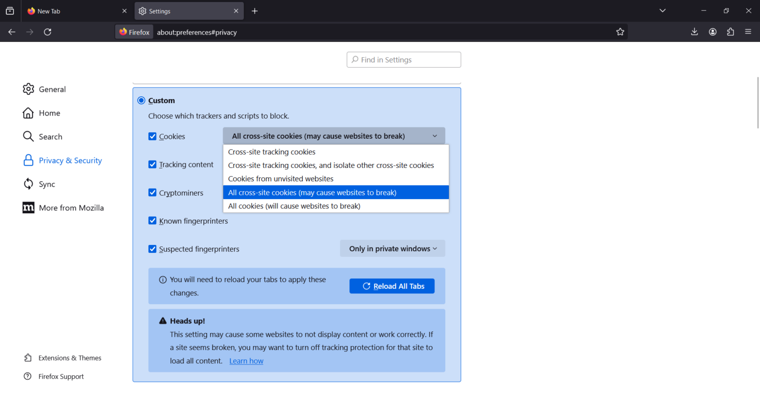
Task: Open the General settings section
Action: pos(52,89)
